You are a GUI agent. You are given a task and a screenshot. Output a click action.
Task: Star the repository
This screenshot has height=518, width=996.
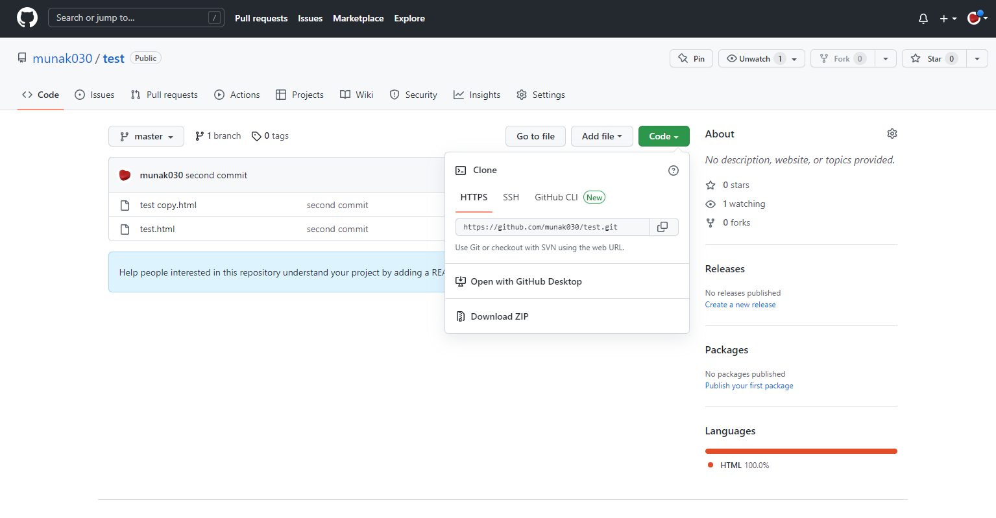[x=934, y=58]
